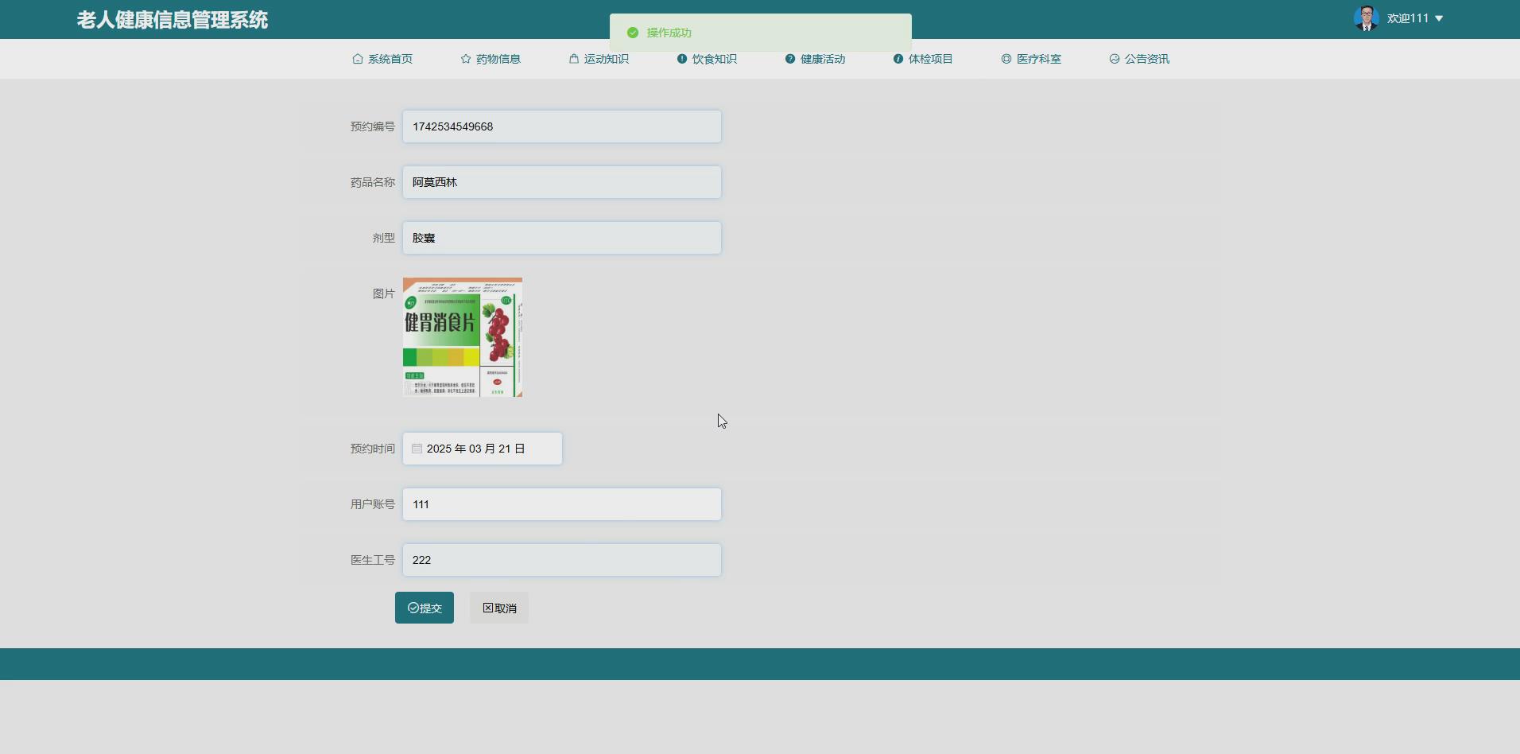This screenshot has width=1520, height=754.
Task: Click the 药品名称 field showing 阿莫西林
Action: click(x=562, y=182)
